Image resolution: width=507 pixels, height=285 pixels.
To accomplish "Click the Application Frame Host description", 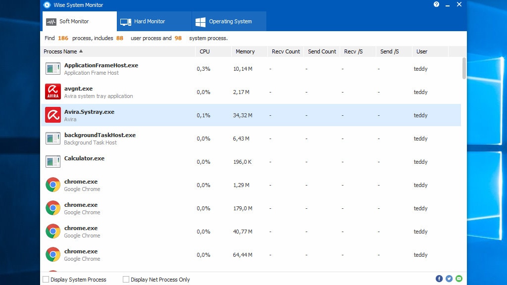I will click(x=91, y=73).
